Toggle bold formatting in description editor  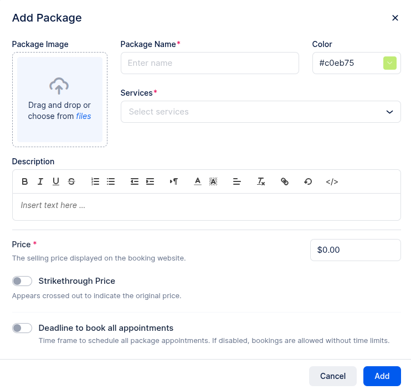[25, 181]
